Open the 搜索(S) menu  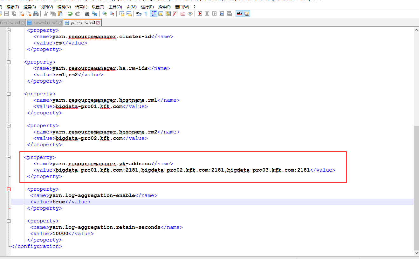(30, 7)
